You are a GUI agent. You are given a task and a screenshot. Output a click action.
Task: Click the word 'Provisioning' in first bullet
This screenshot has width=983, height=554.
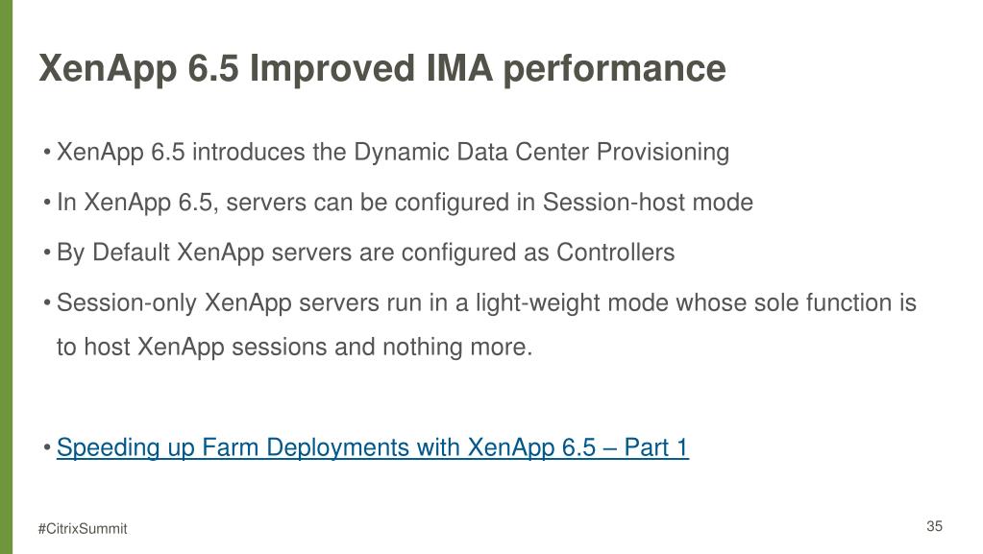tap(663, 153)
